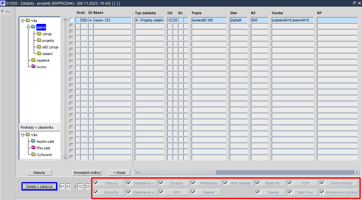Collapse the top Vše tree node
Viewport: 362px width, 200px height.
coord(23,21)
